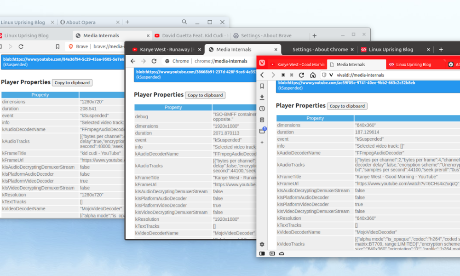Image resolution: width=460 pixels, height=276 pixels.
Task: Go to the home page in Vivaldi
Action: click(313, 75)
